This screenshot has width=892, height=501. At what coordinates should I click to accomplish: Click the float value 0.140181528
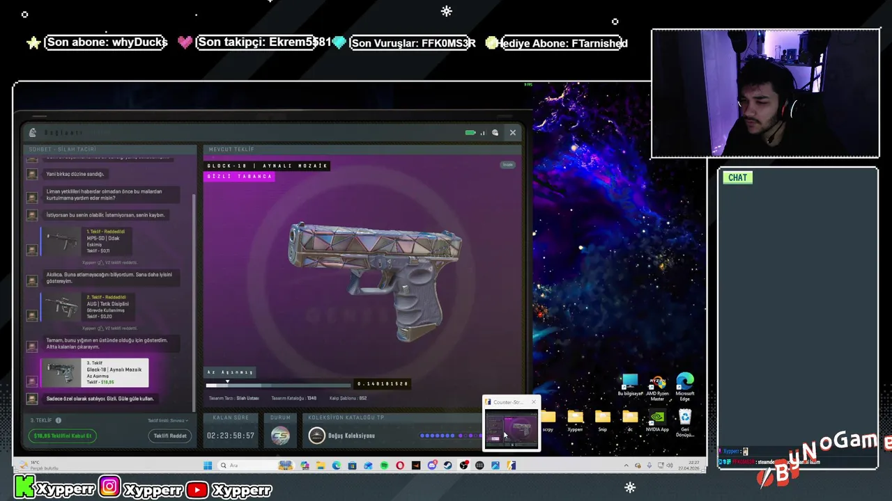[x=382, y=384]
